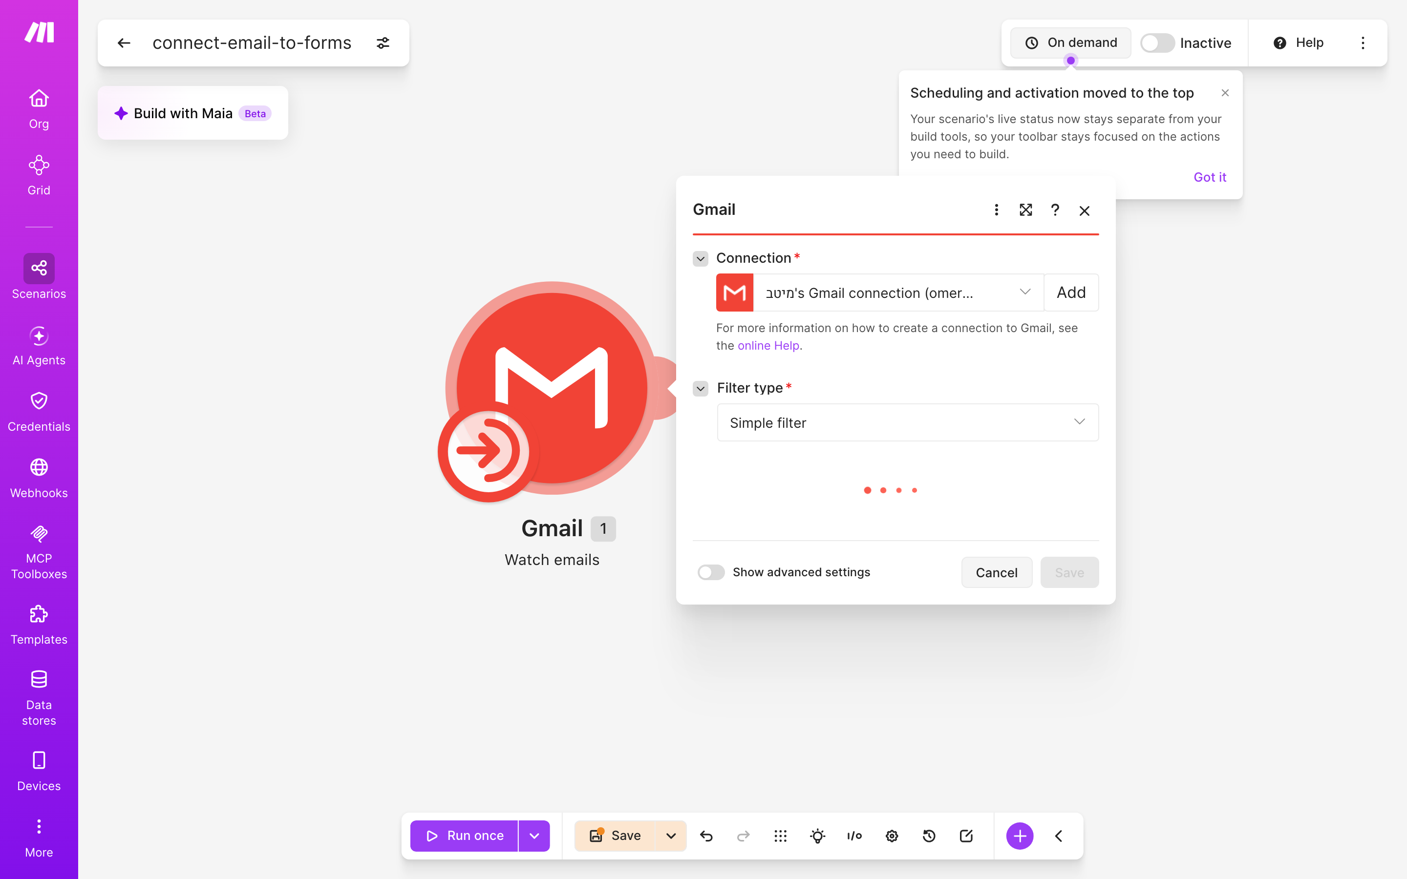This screenshot has height=879, width=1407.
Task: Open Webhooks in sidebar
Action: coord(39,479)
